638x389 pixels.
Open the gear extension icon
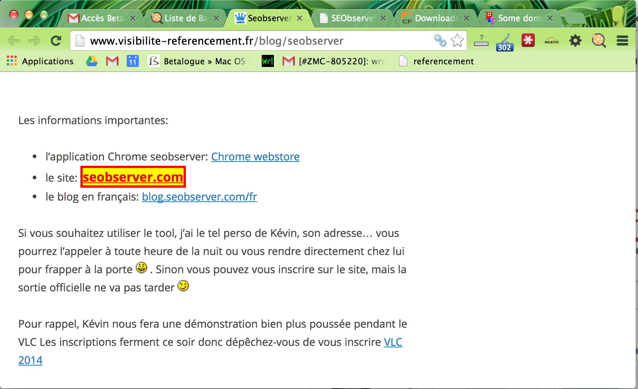pos(575,40)
